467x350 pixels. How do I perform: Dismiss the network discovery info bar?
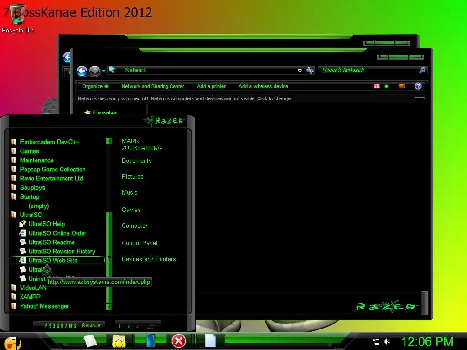pyautogui.click(x=420, y=98)
